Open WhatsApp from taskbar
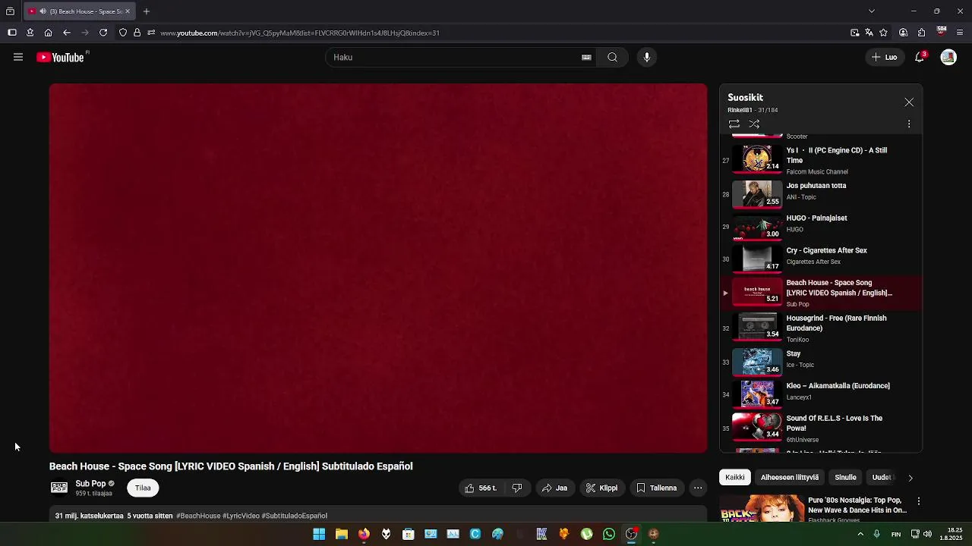Image resolution: width=972 pixels, height=546 pixels. pos(608,534)
